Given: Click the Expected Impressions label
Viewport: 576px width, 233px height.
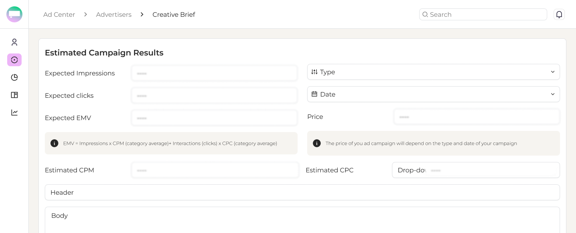Looking at the screenshot, I should click(80, 73).
